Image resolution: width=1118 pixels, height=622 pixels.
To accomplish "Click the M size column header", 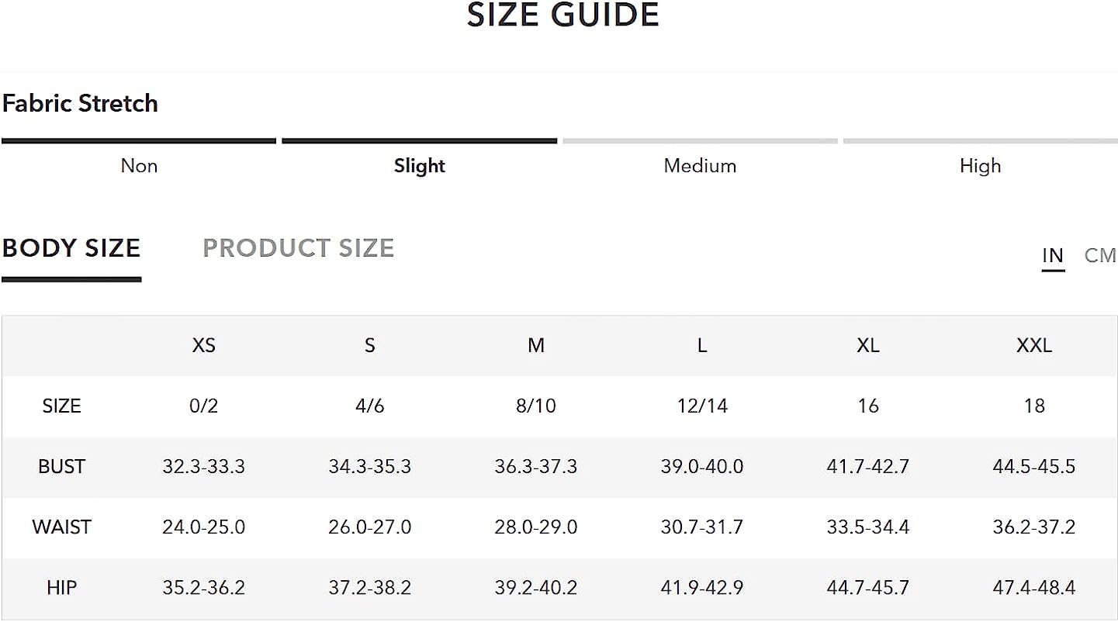I will pyautogui.click(x=536, y=345).
